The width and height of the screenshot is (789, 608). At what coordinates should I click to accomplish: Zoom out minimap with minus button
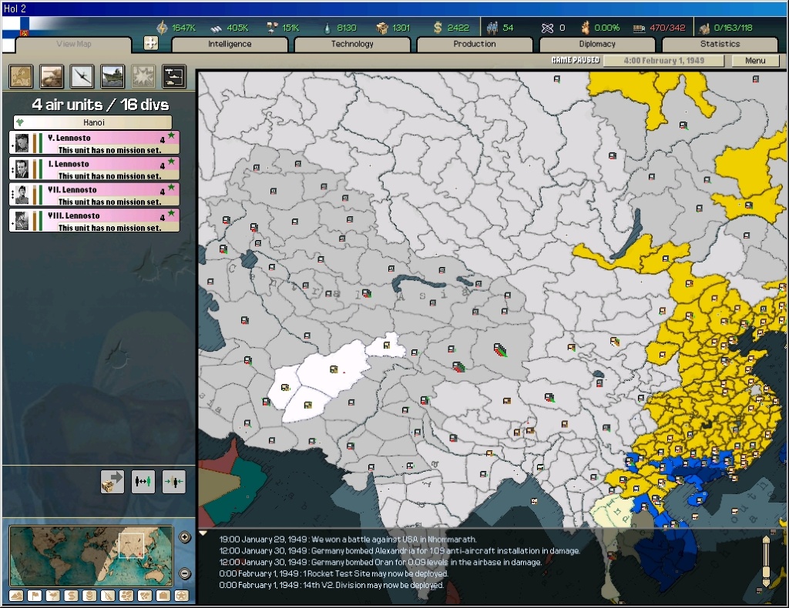(x=185, y=573)
